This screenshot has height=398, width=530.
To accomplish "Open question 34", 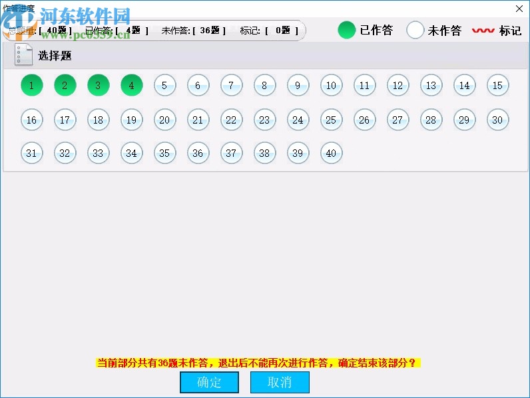I will 131,153.
